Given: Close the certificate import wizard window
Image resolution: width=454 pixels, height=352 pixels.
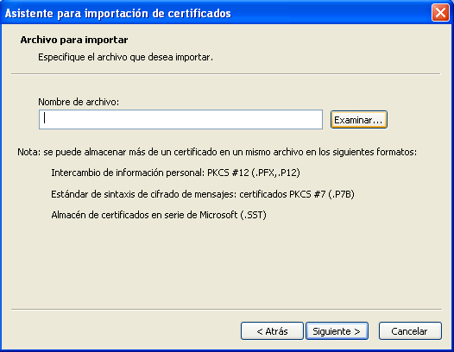Looking at the screenshot, I should point(440,13).
